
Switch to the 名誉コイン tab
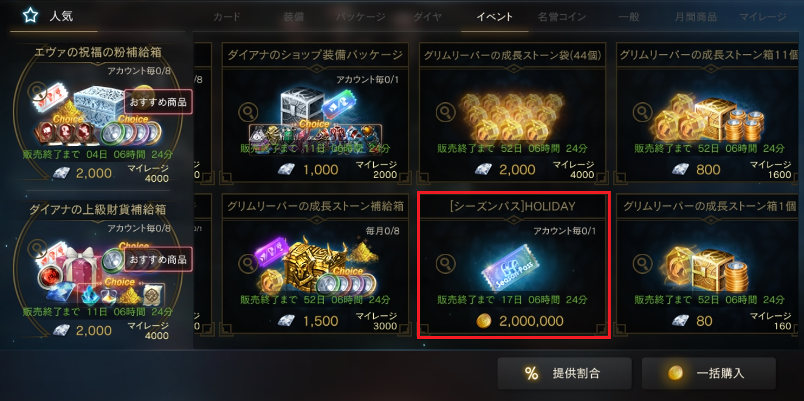(x=562, y=17)
